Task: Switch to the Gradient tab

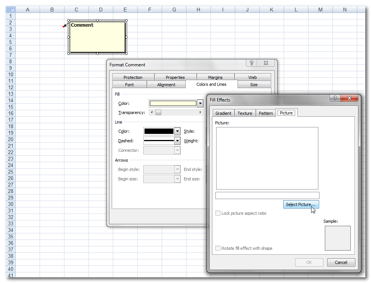Action: [223, 113]
